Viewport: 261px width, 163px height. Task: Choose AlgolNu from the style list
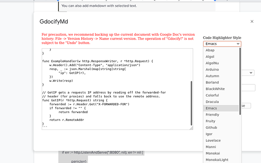point(221,63)
